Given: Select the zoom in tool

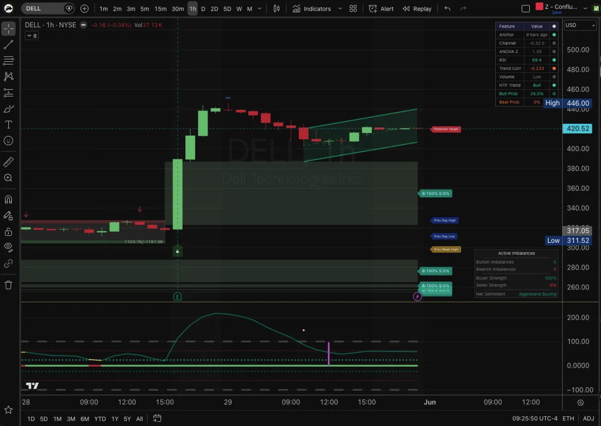Looking at the screenshot, I should pyautogui.click(x=8, y=178).
